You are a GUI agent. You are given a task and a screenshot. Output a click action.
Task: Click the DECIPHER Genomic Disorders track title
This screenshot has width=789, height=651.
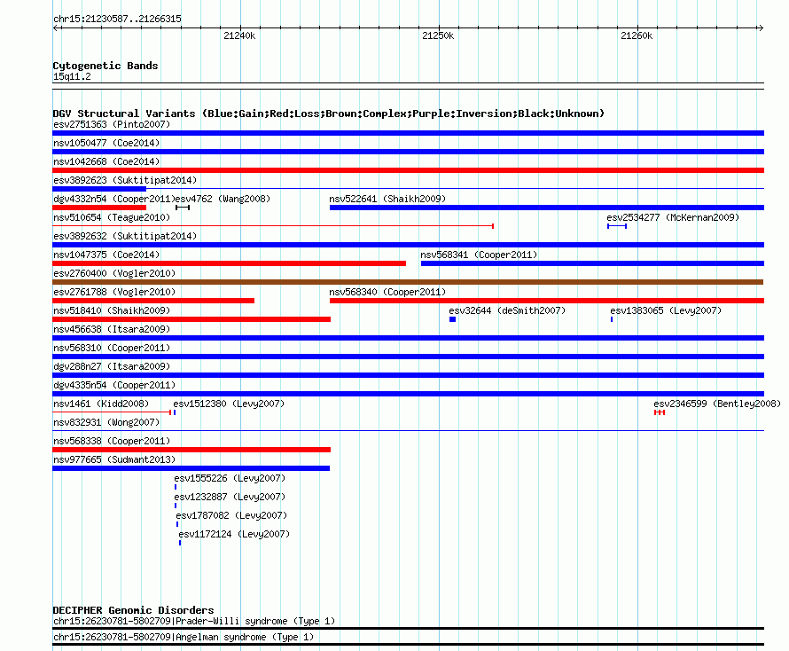coord(133,610)
